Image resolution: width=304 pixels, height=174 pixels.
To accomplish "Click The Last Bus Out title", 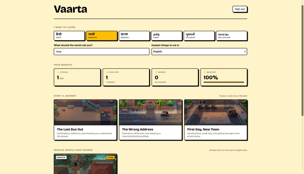I will pyautogui.click(x=70, y=129).
